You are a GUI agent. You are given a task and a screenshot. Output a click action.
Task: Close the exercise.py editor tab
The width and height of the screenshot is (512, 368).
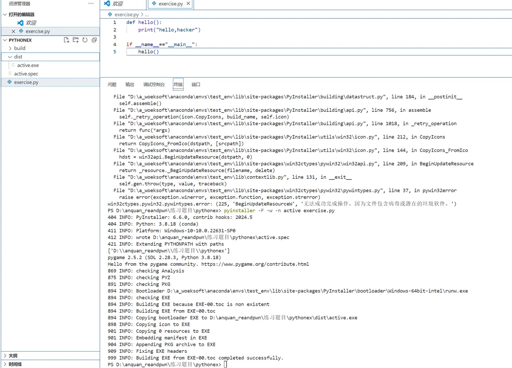pyautogui.click(x=188, y=4)
